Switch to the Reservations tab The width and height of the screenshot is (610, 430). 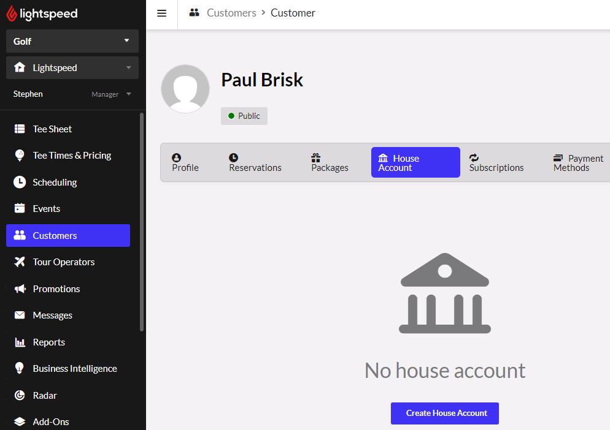(x=255, y=163)
